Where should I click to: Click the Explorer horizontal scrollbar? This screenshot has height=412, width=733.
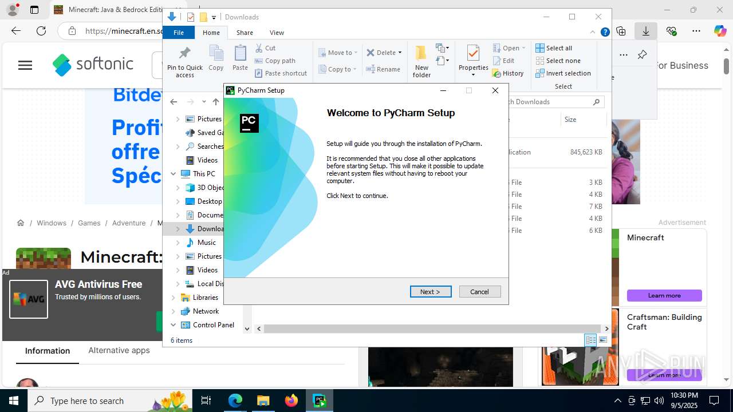(432, 328)
